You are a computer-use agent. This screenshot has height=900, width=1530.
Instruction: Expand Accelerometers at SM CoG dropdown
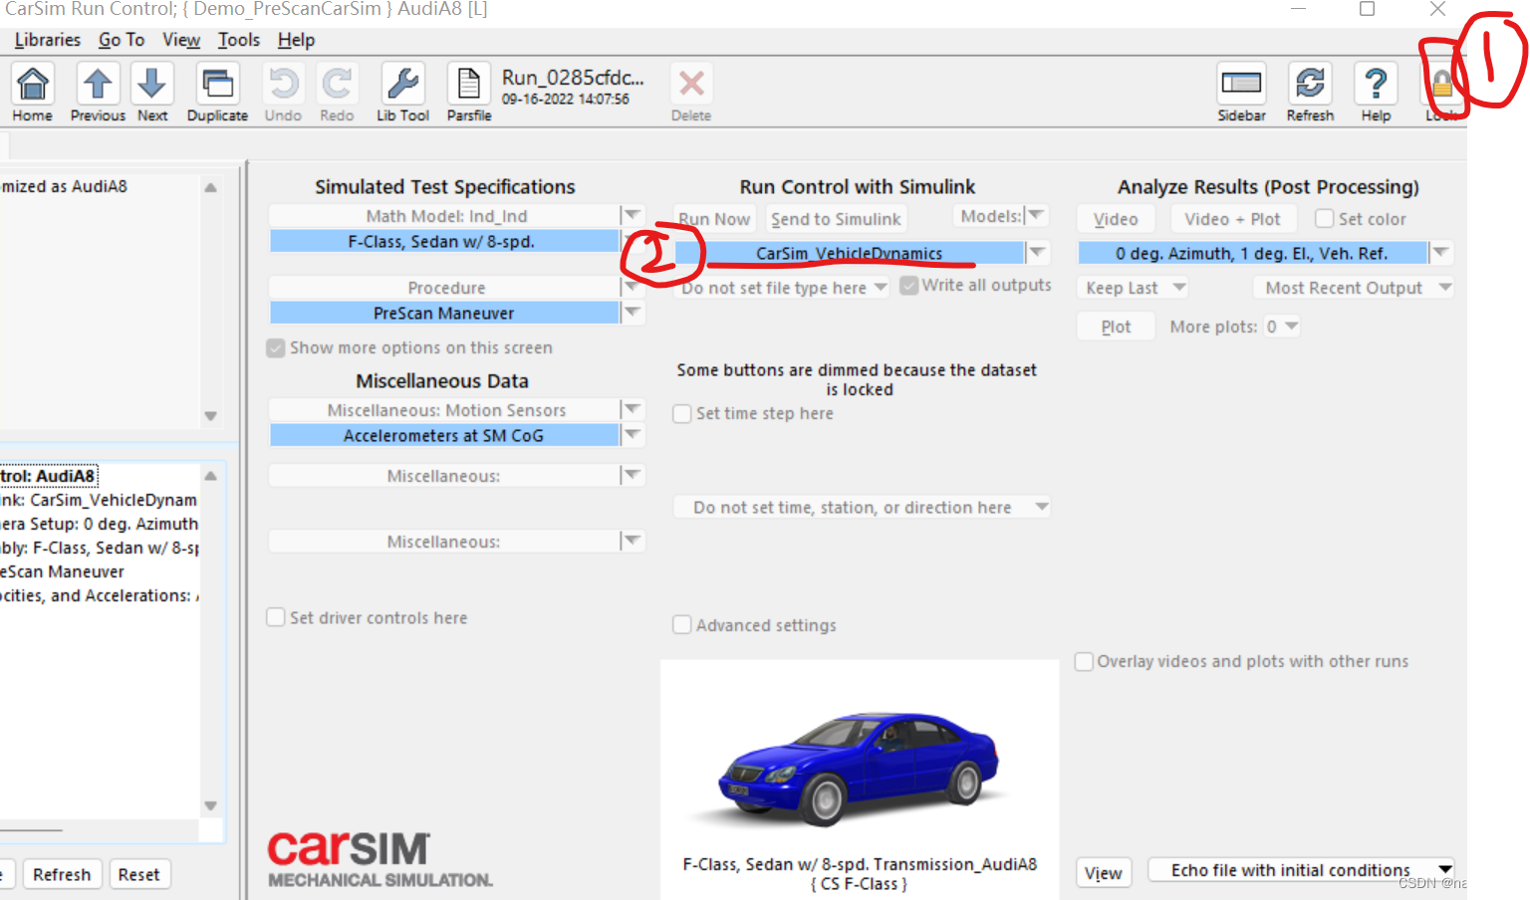click(634, 435)
